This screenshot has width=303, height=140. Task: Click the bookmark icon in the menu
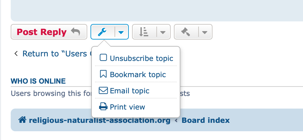coord(103,74)
